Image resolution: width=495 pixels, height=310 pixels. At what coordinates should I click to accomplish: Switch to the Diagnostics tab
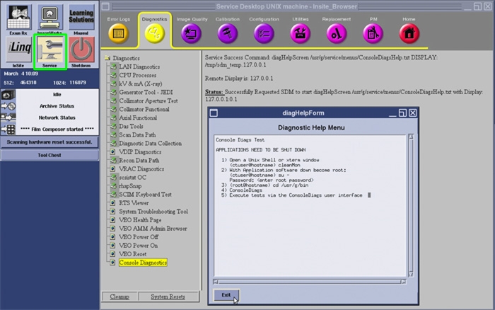[154, 32]
